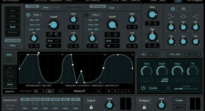Screen dimensions: 205x111
Task: Expand the Comb effect type dropdown
Action: coord(159,88)
